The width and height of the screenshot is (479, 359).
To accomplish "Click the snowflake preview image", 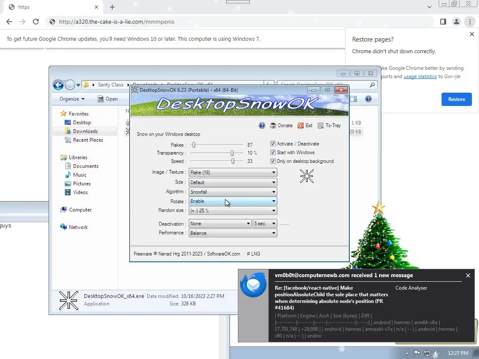I will coord(307,176).
